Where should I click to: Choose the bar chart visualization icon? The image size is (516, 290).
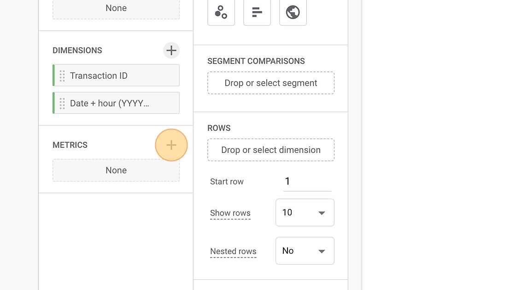tap(257, 12)
